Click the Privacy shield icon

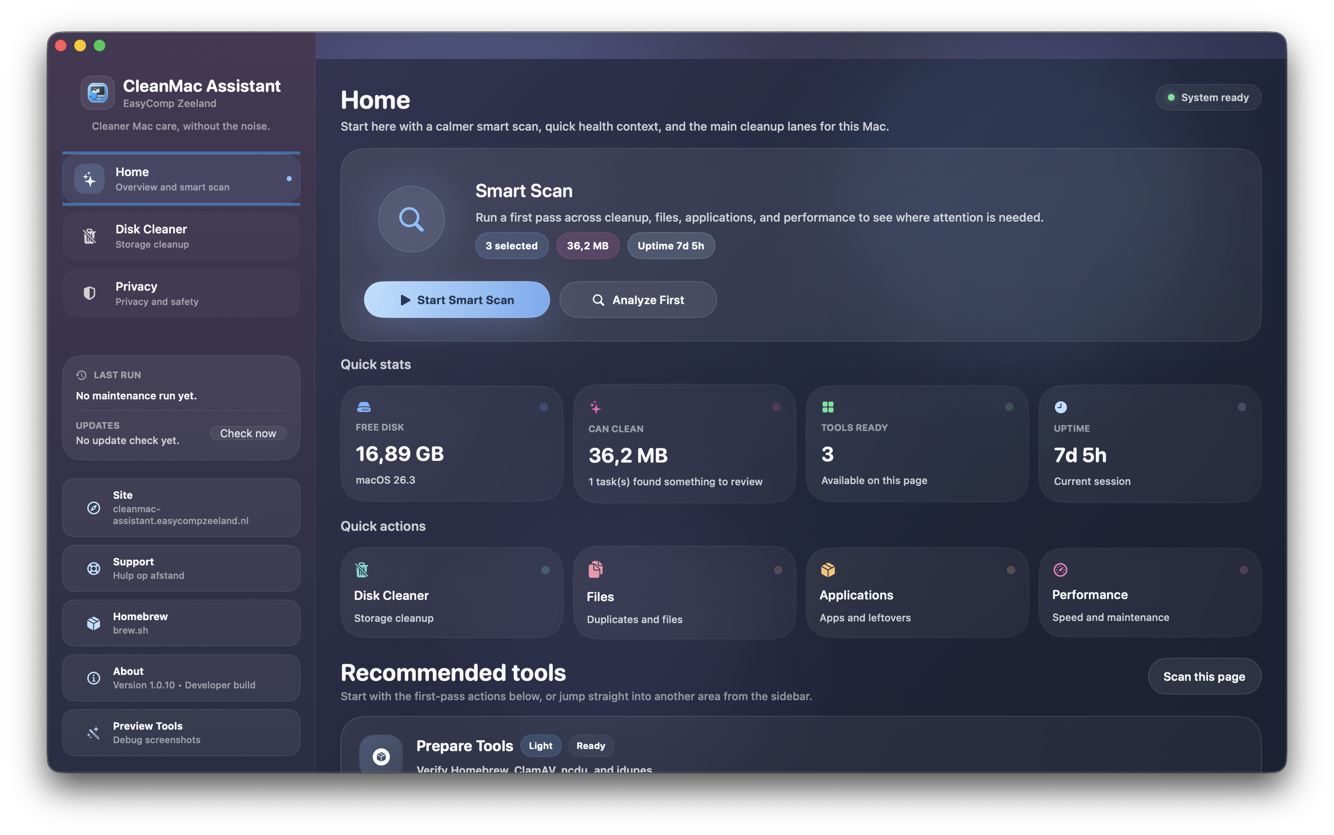[x=90, y=293]
